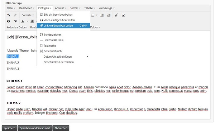
Task: Click the increase indent icon
Action: (109, 15)
